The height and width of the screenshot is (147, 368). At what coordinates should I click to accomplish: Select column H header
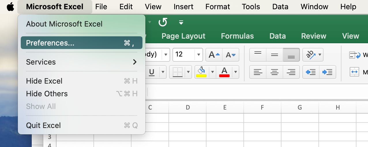(337, 108)
